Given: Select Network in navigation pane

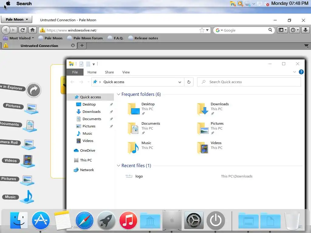Looking at the screenshot, I should coord(87,170).
